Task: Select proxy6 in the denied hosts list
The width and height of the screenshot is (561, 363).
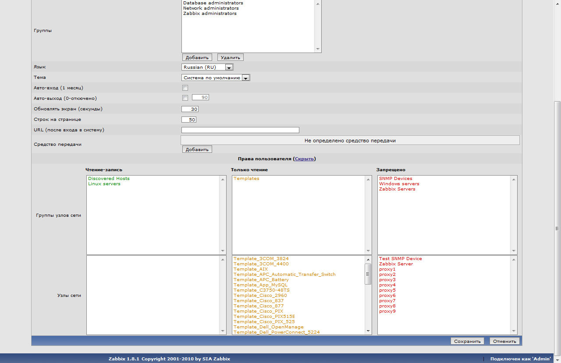Action: pos(387,296)
